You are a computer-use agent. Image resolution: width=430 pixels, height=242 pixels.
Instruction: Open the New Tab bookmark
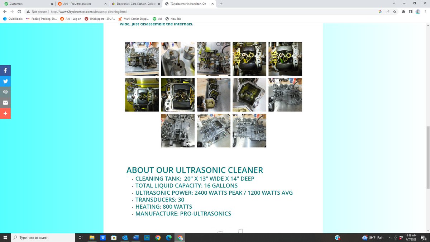173,19
